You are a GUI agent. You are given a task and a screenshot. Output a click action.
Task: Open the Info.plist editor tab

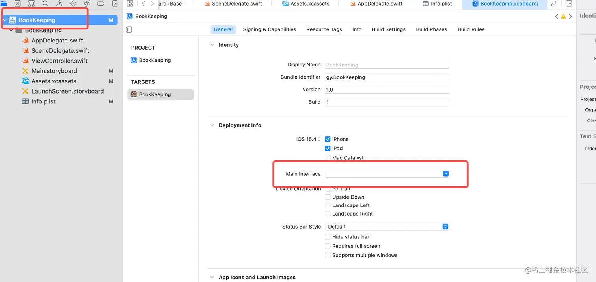pos(437,4)
